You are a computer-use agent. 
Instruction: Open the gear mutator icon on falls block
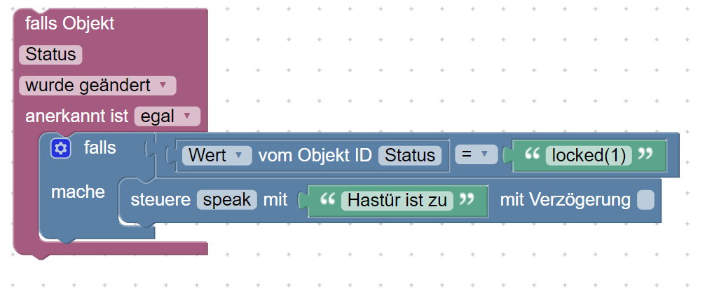point(61,149)
